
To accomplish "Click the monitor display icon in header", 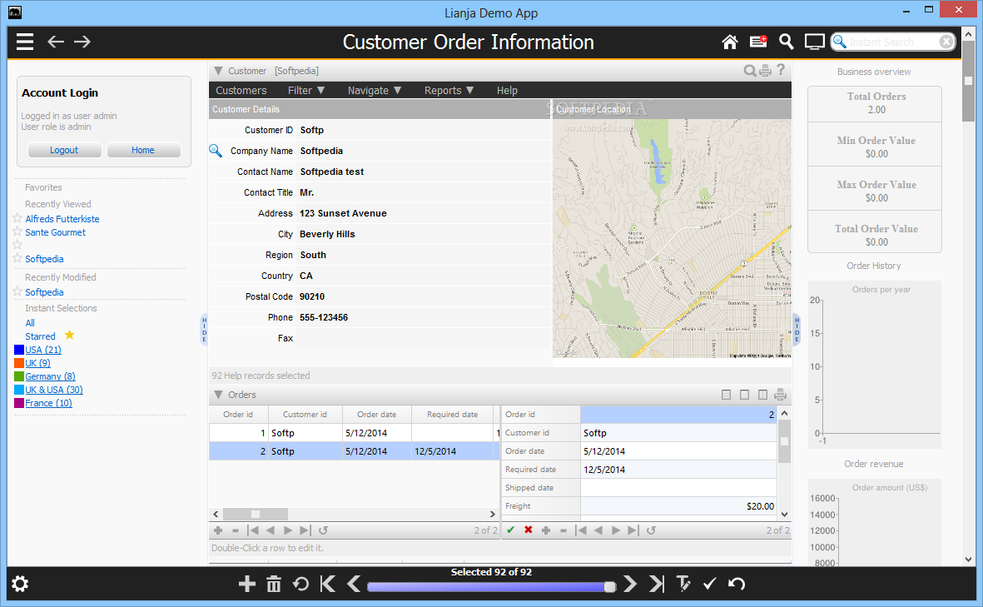I will (814, 42).
